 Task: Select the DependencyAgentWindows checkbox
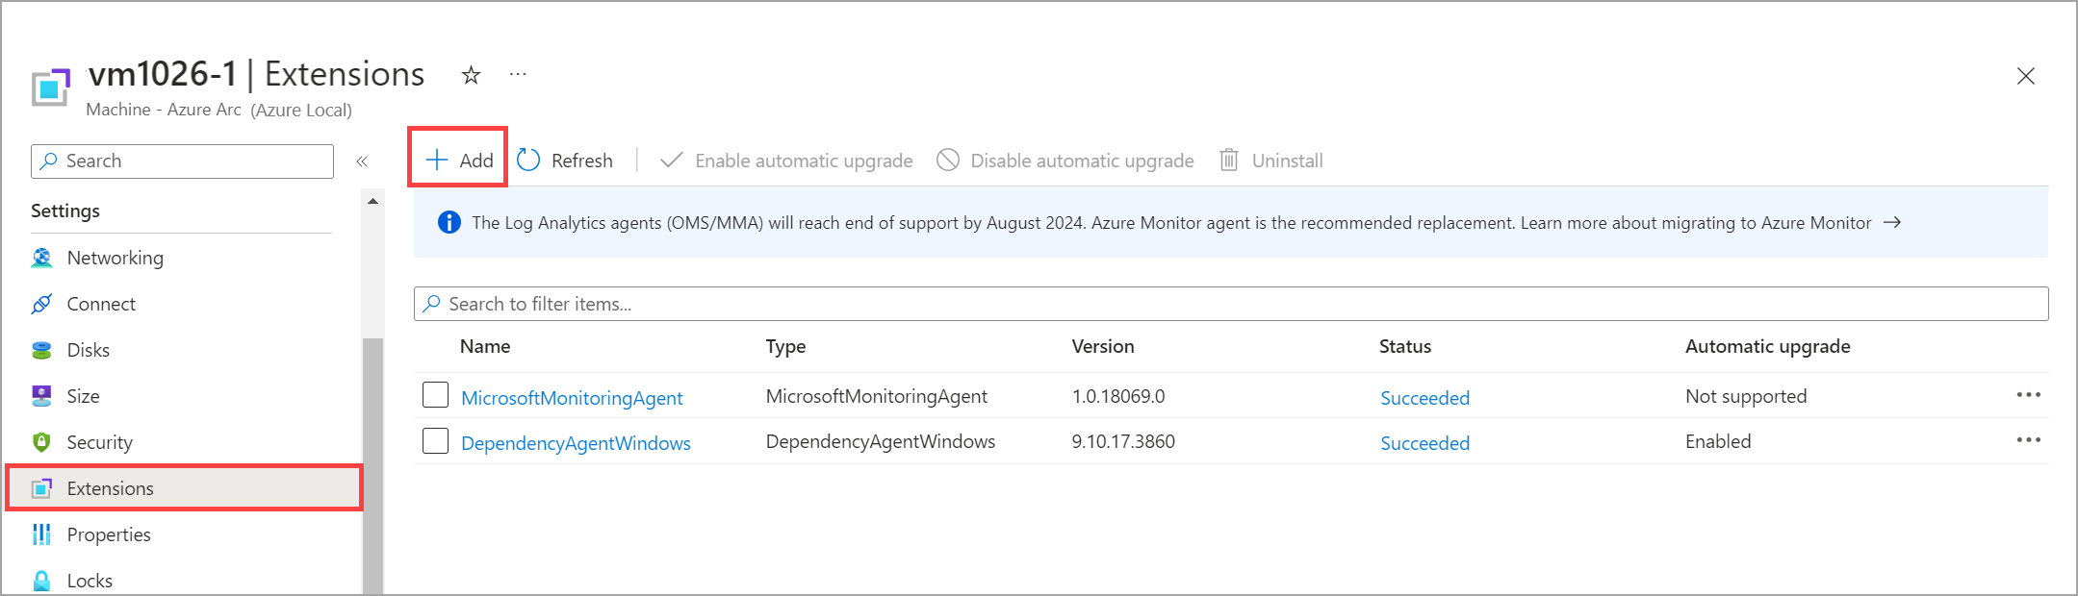coord(436,441)
